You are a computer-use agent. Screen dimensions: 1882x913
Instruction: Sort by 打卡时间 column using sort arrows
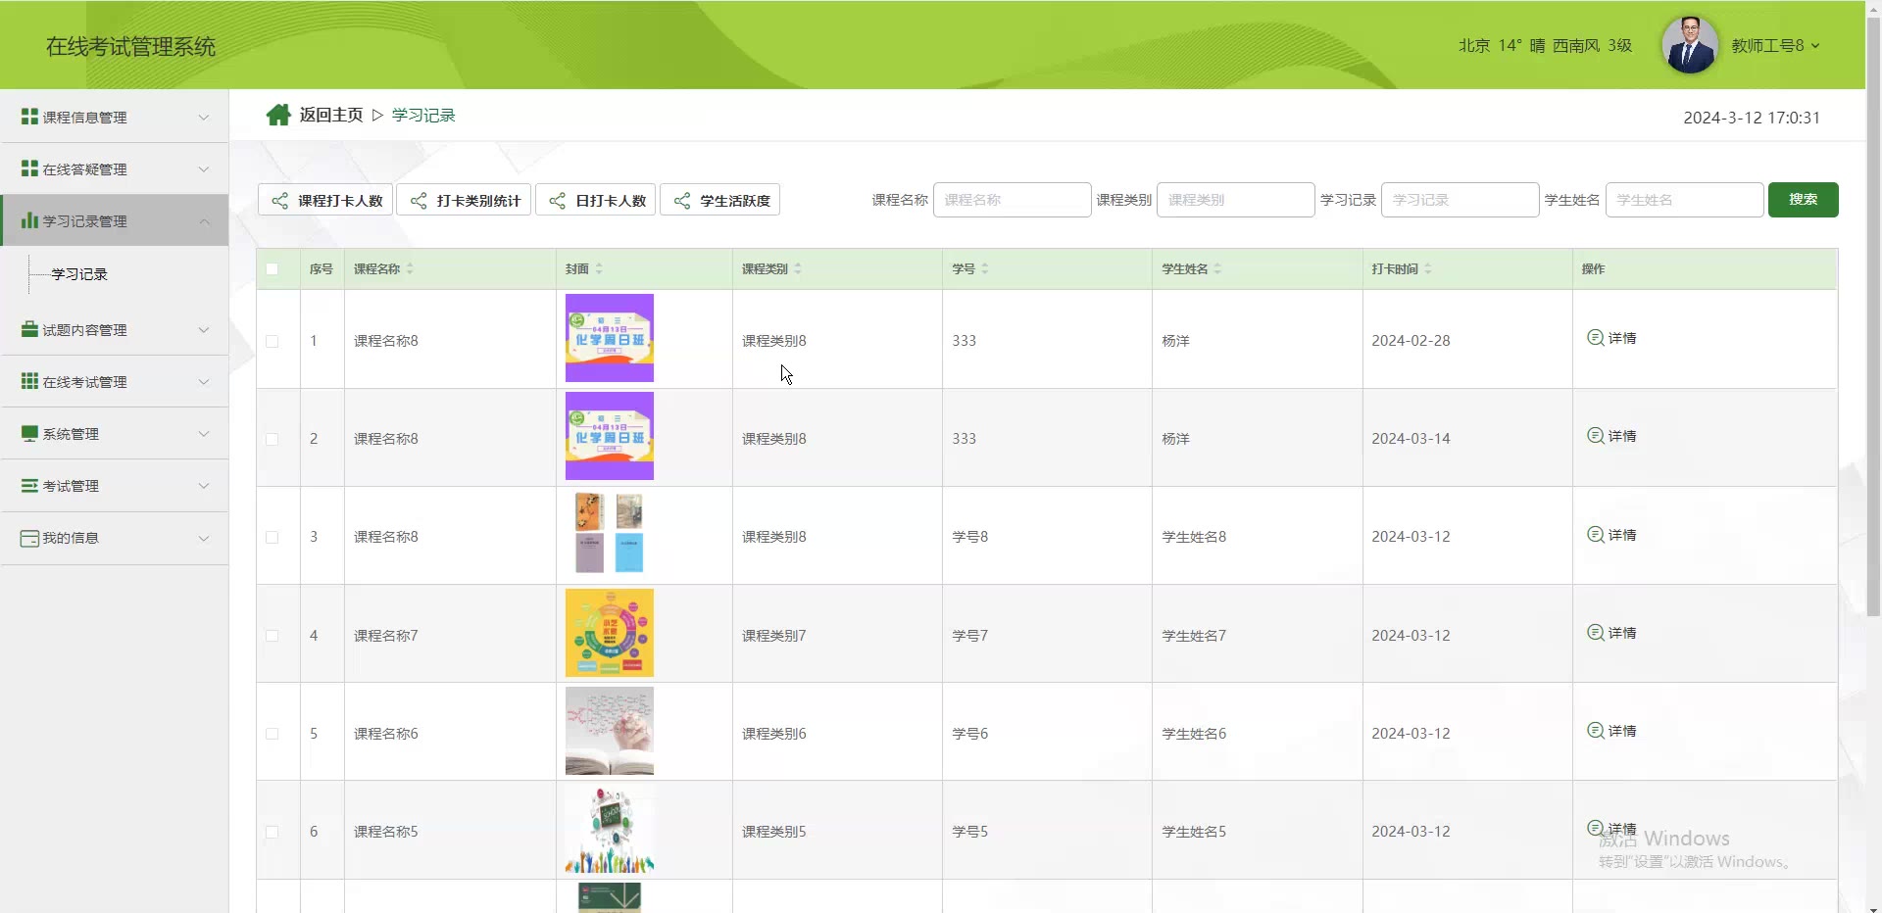point(1428,268)
